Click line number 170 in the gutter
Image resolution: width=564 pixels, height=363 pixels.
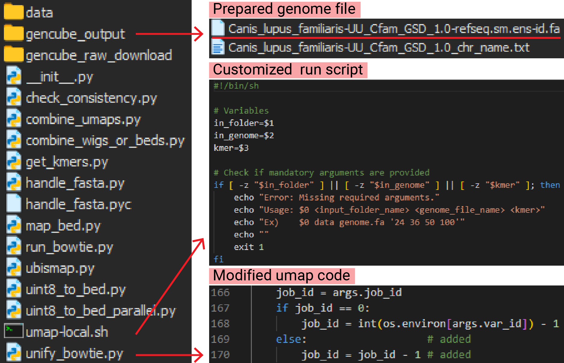220,355
